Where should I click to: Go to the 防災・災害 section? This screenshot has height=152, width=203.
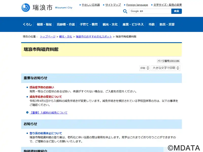pyautogui.click(x=167, y=24)
